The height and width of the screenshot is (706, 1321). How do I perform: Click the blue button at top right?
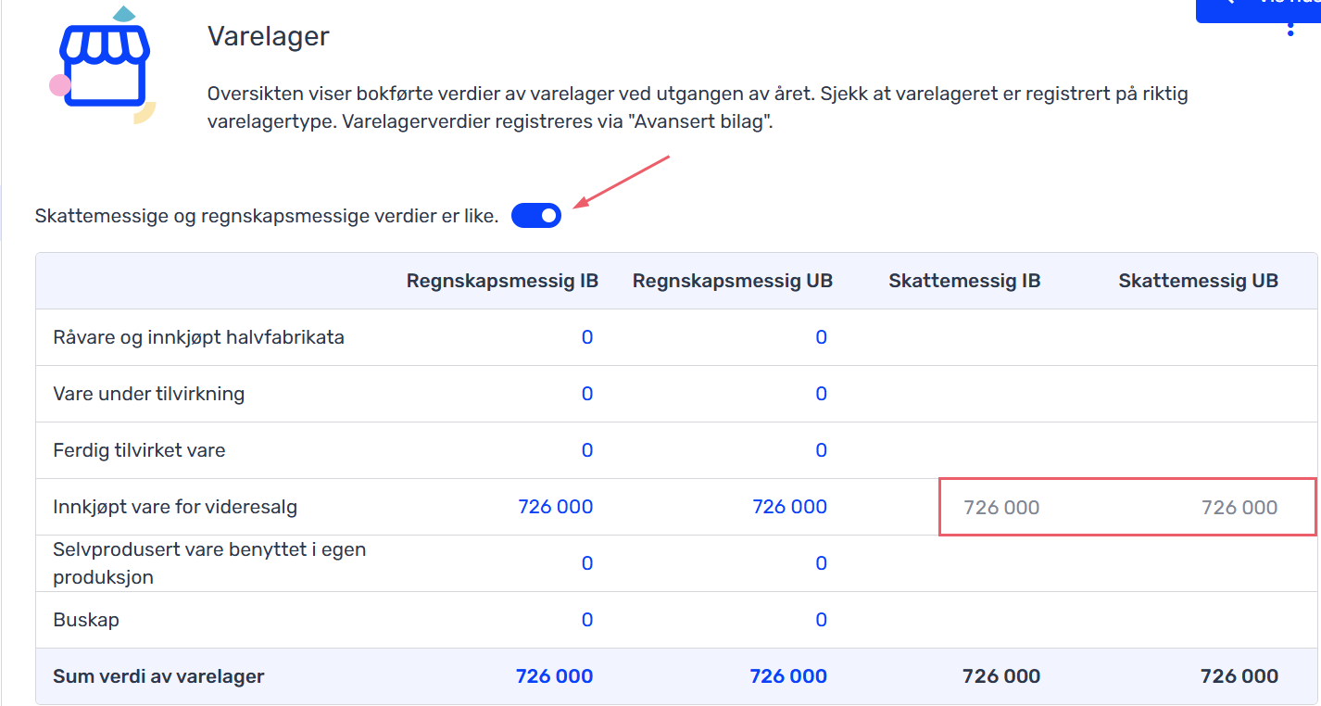[1258, 9]
